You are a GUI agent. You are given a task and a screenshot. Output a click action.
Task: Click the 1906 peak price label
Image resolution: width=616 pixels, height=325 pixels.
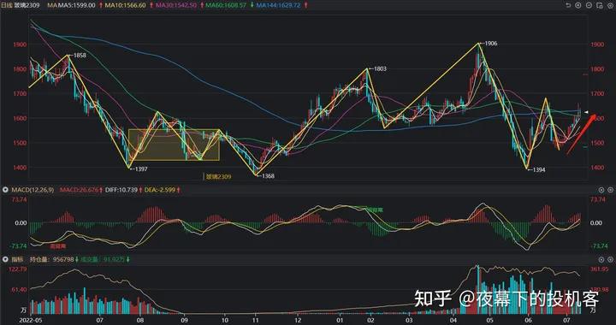pyautogui.click(x=491, y=44)
